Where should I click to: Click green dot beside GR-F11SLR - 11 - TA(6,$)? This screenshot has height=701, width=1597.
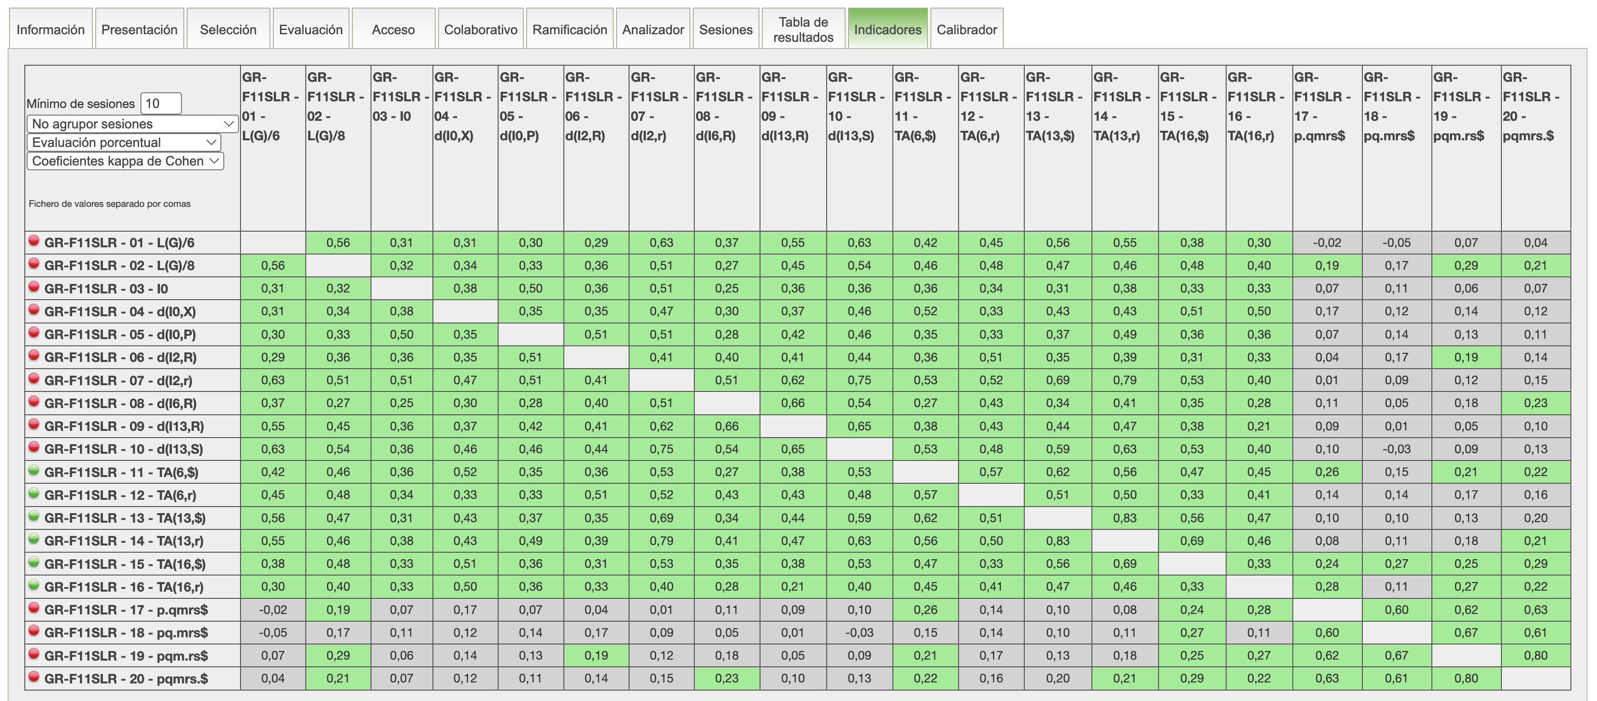click(34, 471)
